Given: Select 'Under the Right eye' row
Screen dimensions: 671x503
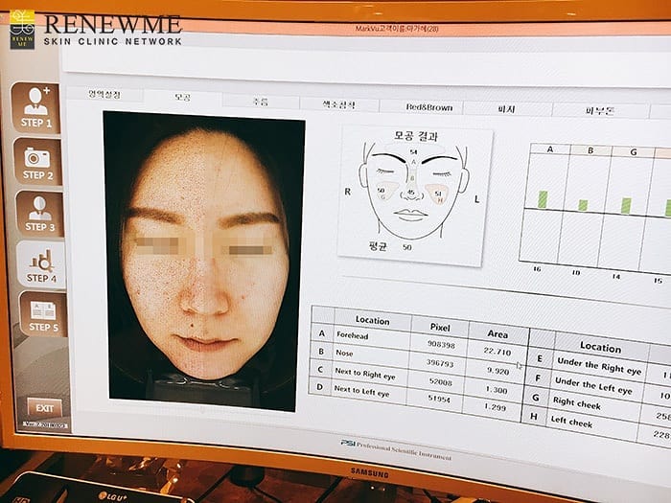Looking at the screenshot, I should (599, 366).
